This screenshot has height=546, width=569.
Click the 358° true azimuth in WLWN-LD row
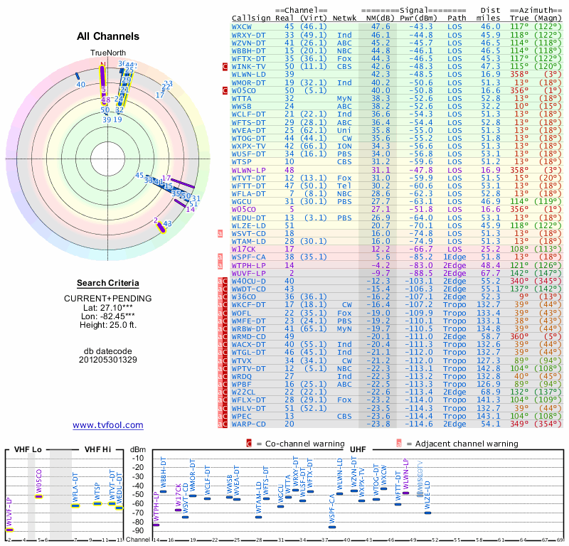(519, 75)
